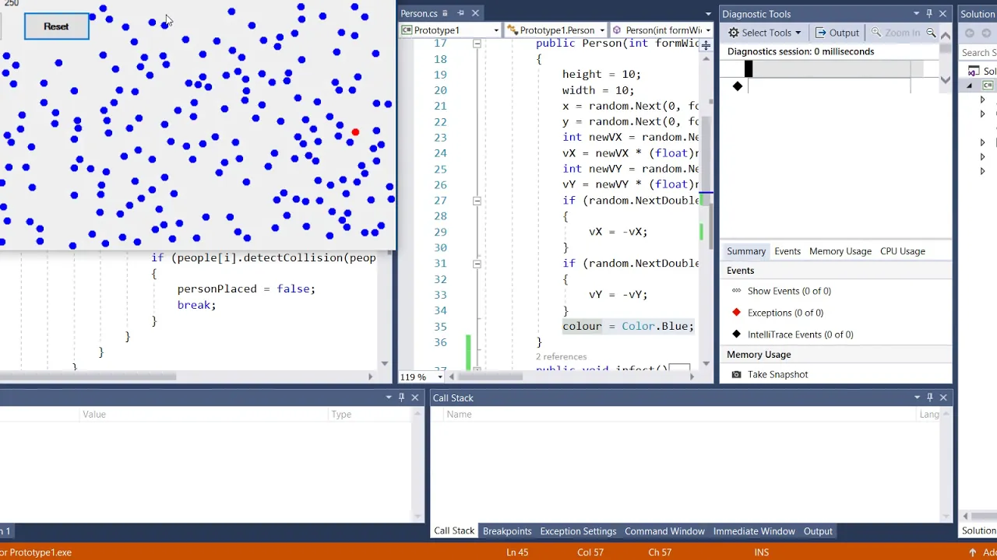Pin the Person.cs tab
Screen dimensions: 997x560
pos(460,13)
